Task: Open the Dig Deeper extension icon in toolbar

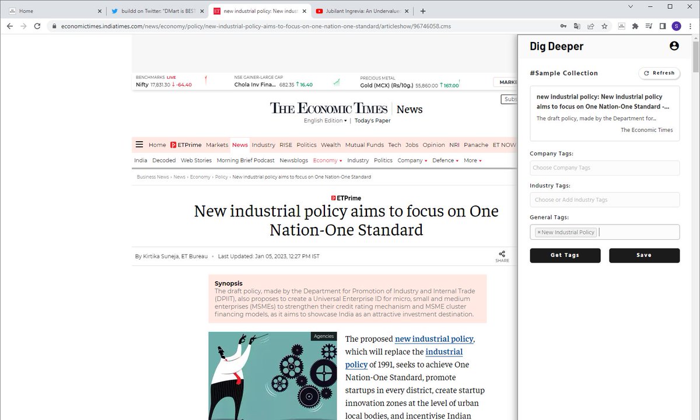Action: 622,26
